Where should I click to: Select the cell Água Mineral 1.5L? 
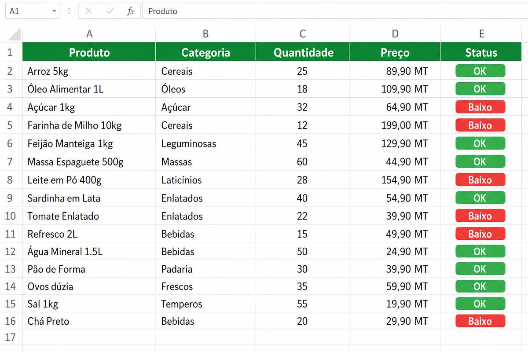(89, 252)
